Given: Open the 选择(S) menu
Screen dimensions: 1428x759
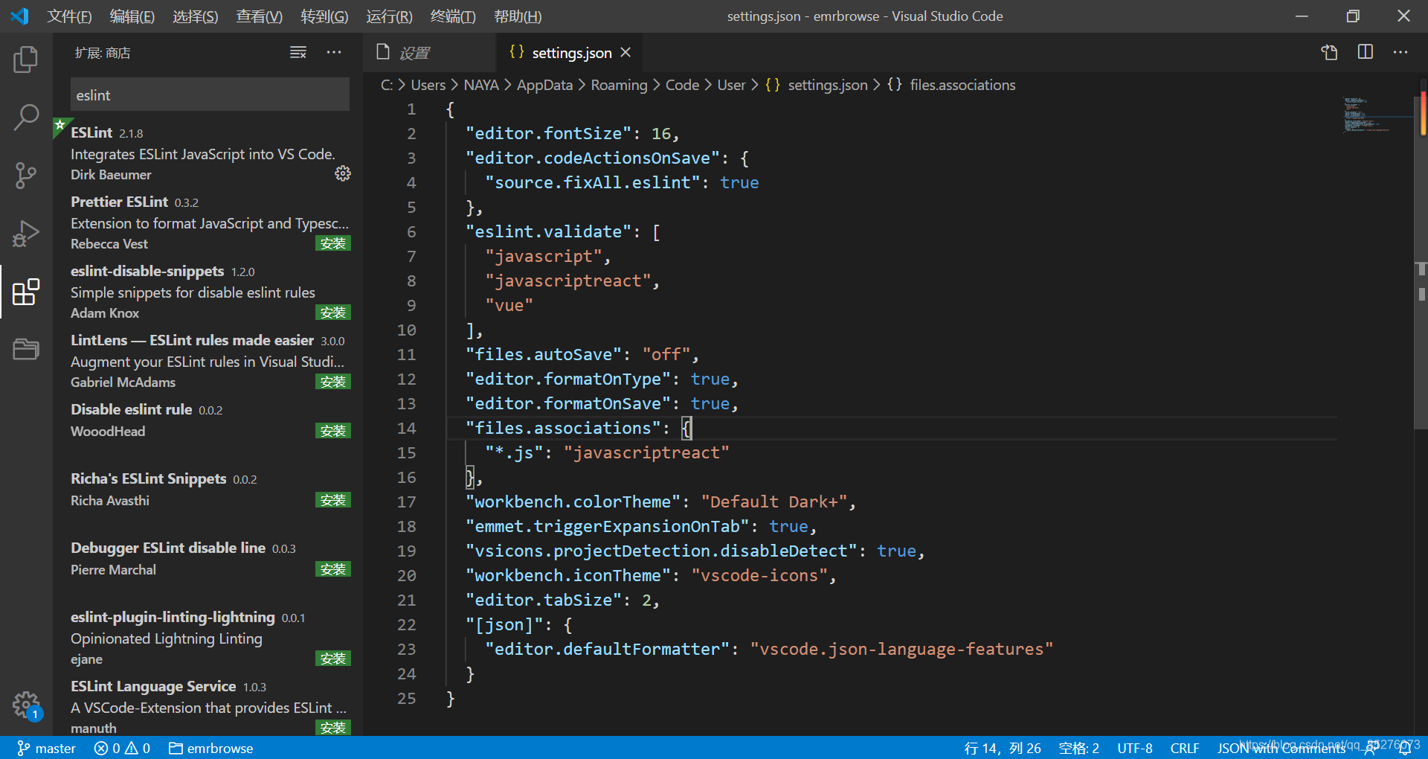Looking at the screenshot, I should pyautogui.click(x=195, y=16).
